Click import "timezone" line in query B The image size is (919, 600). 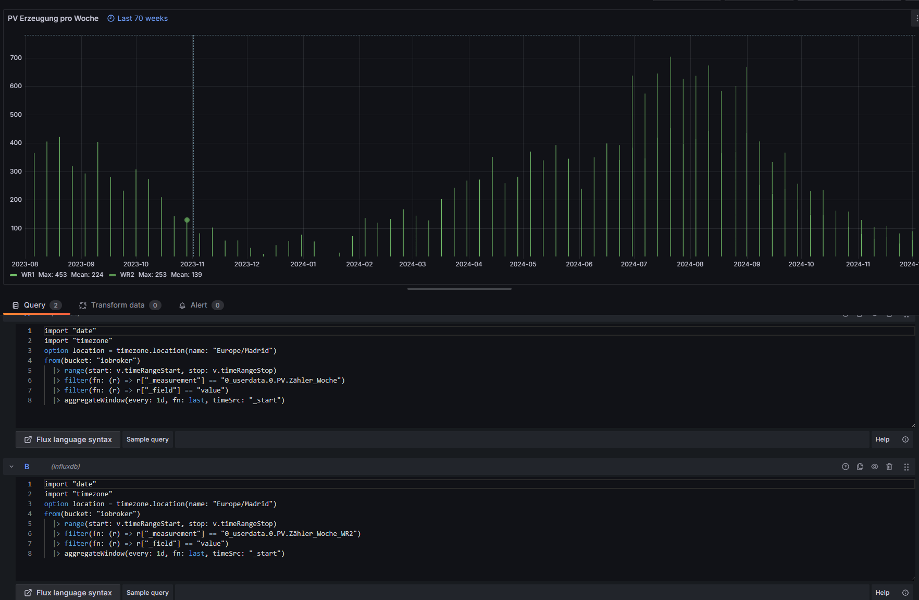pos(78,494)
